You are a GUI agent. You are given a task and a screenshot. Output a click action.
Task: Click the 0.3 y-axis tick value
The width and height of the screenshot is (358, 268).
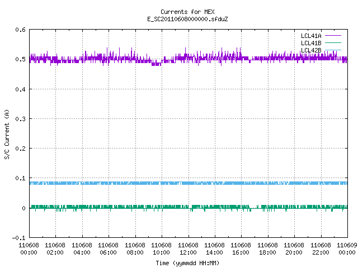(20, 119)
